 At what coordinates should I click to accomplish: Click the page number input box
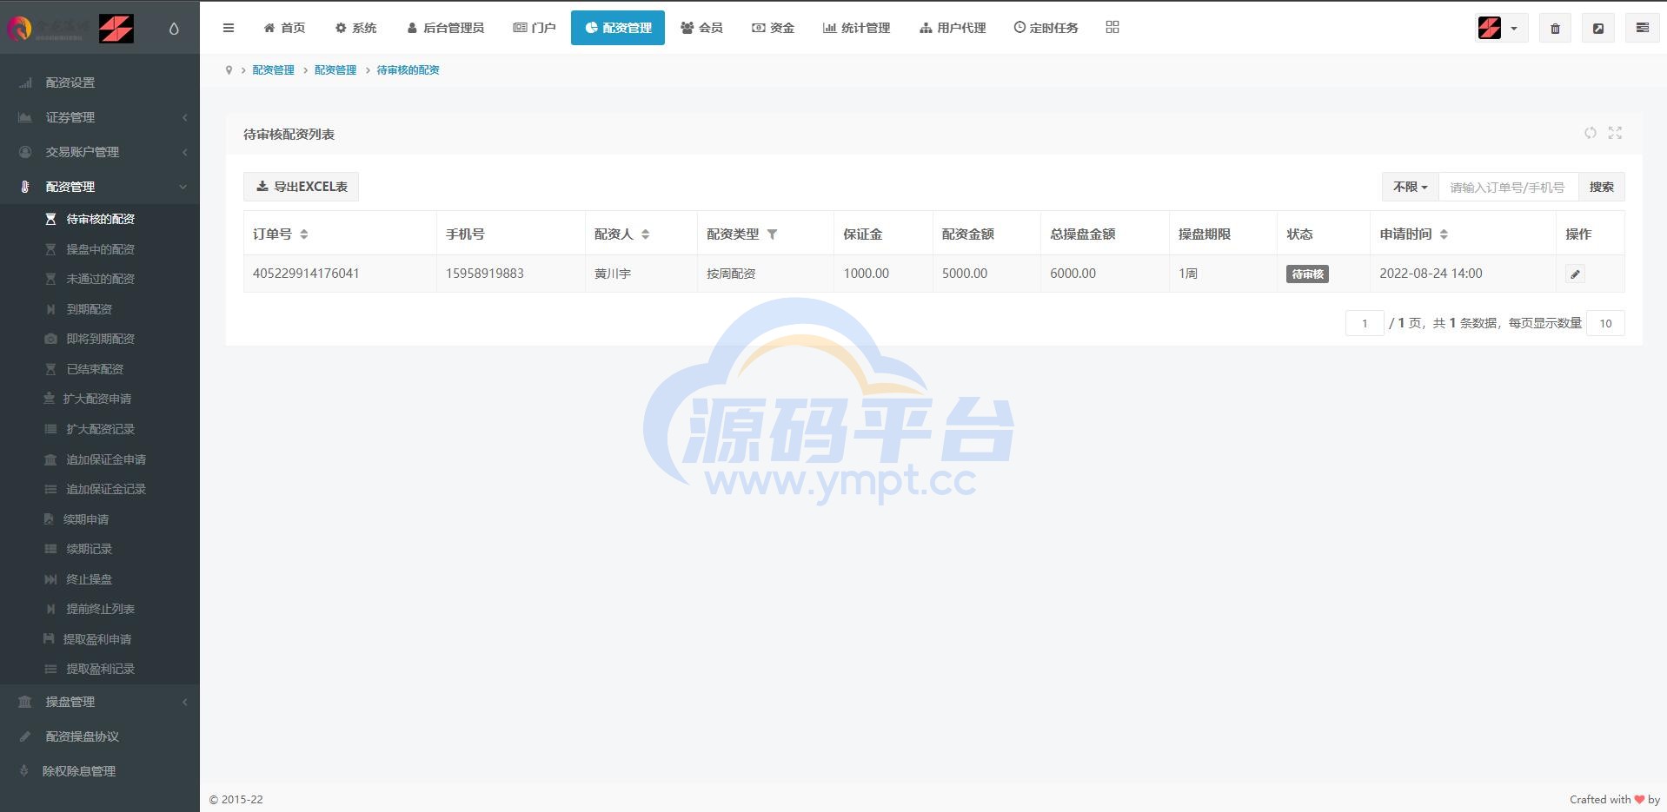1365,323
